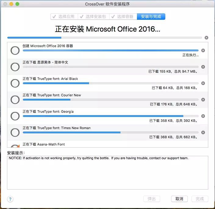Click the 已下载 368 KB, 总共 662 KB text

pyautogui.click(x=173, y=137)
